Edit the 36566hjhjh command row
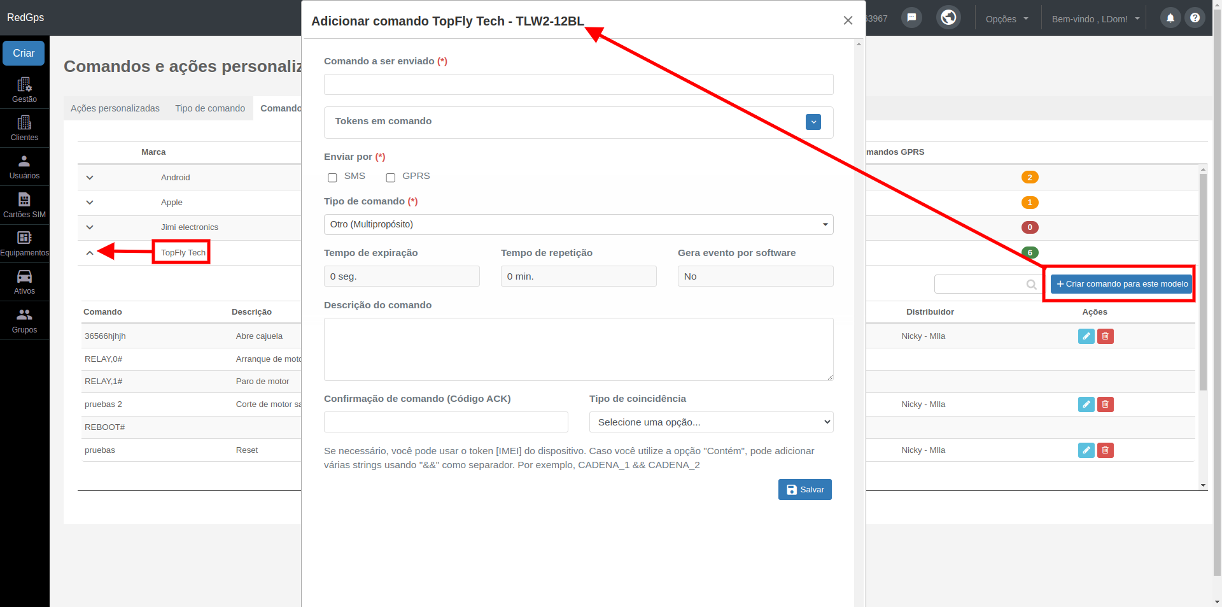The image size is (1222, 607). pos(1086,336)
